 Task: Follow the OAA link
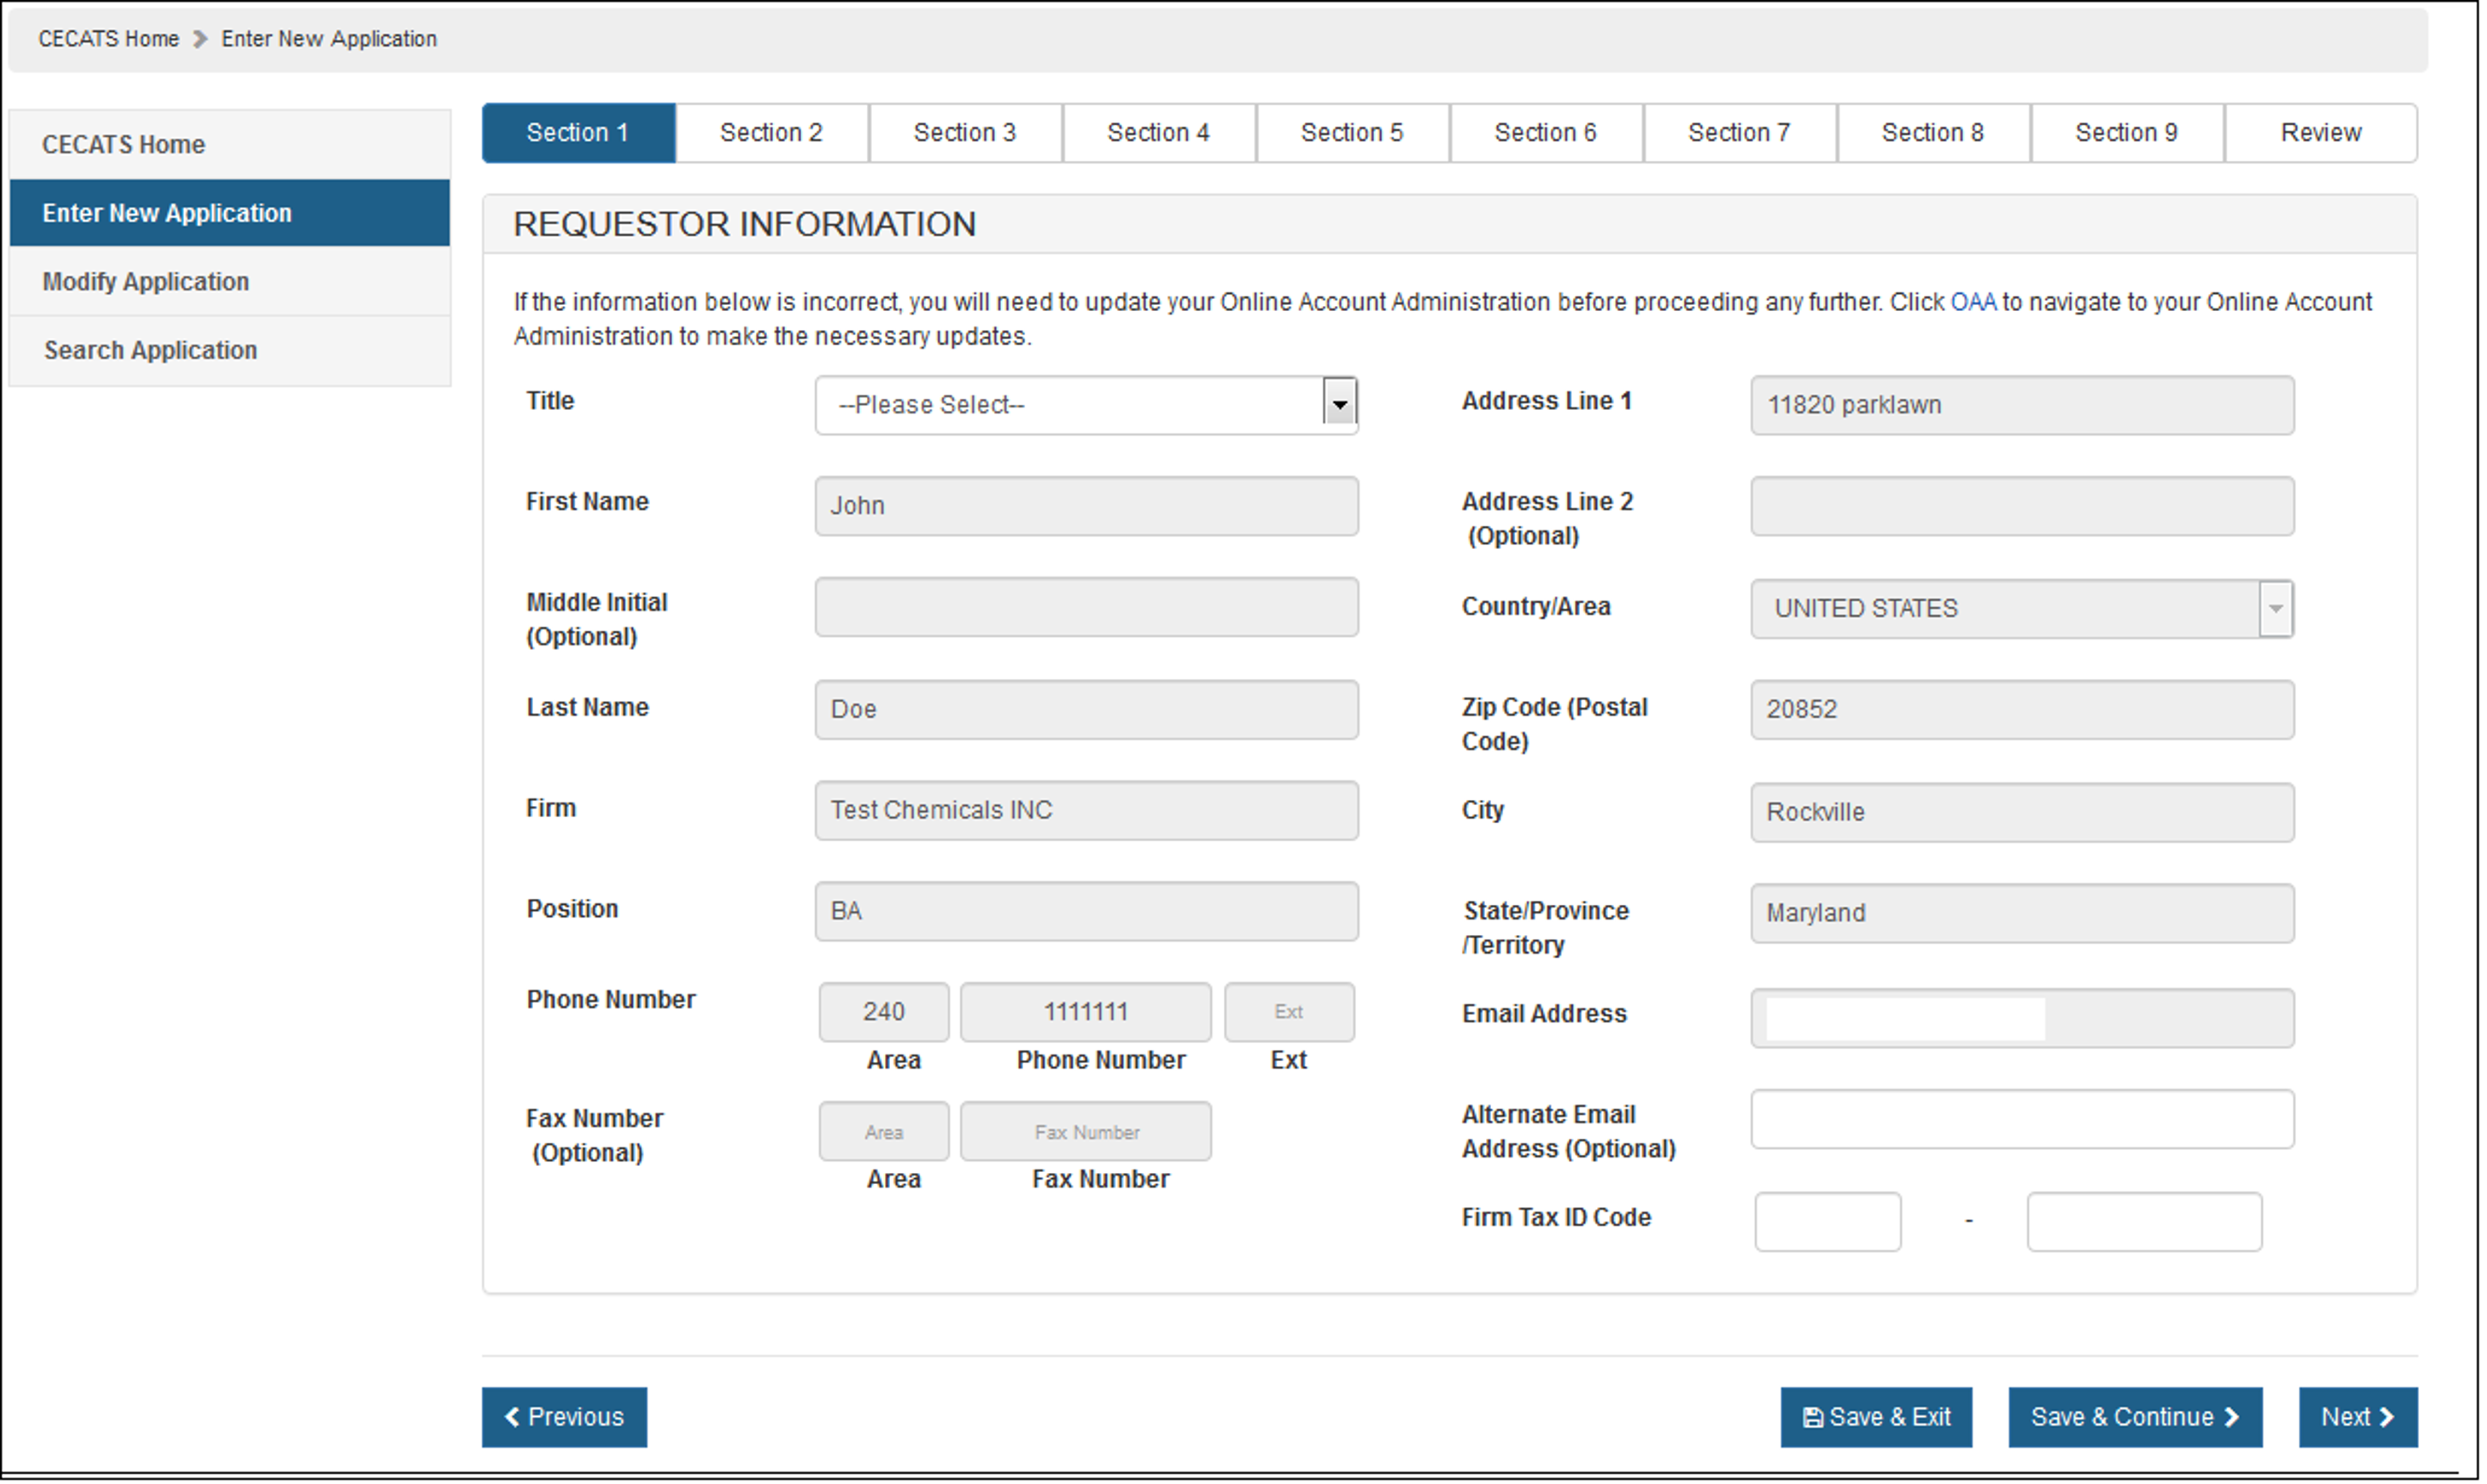[x=1974, y=302]
